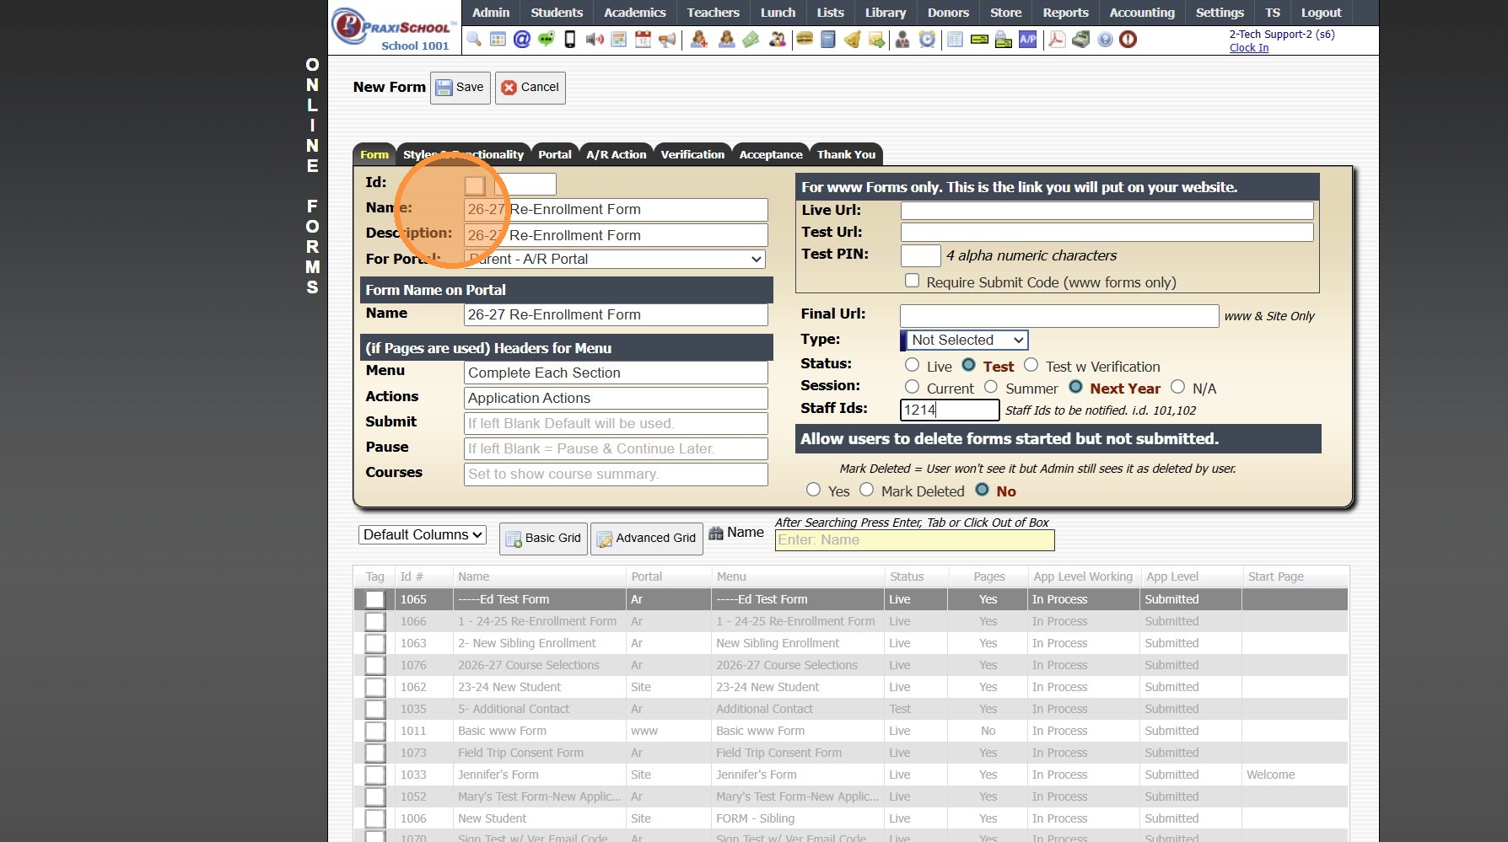Click the green money bills icon
Image resolution: width=1508 pixels, height=842 pixels.
pos(751,40)
